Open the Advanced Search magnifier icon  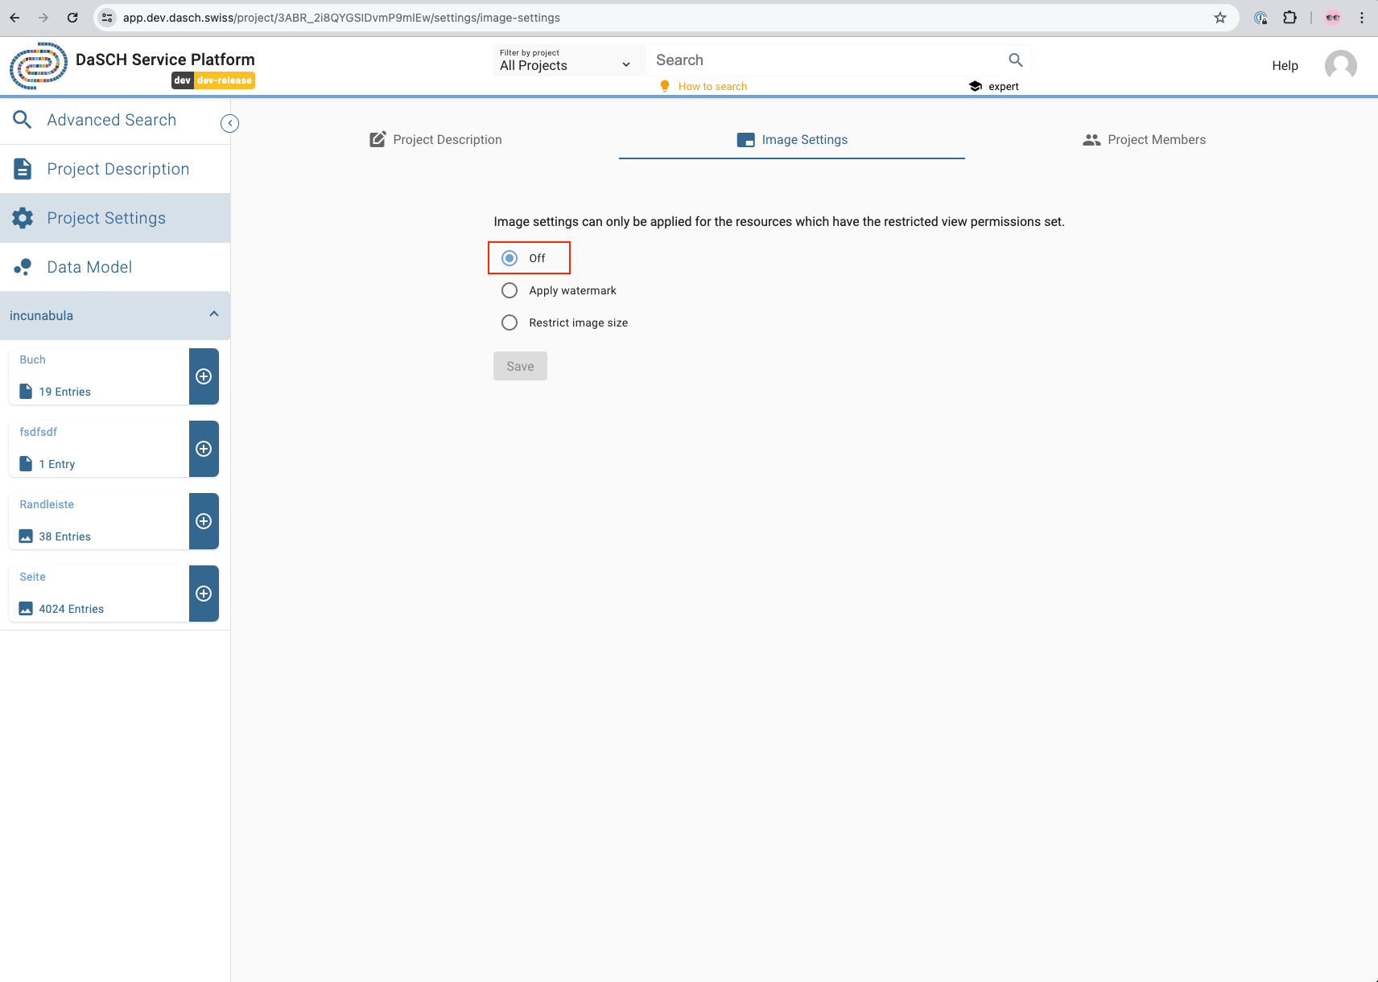click(x=22, y=119)
